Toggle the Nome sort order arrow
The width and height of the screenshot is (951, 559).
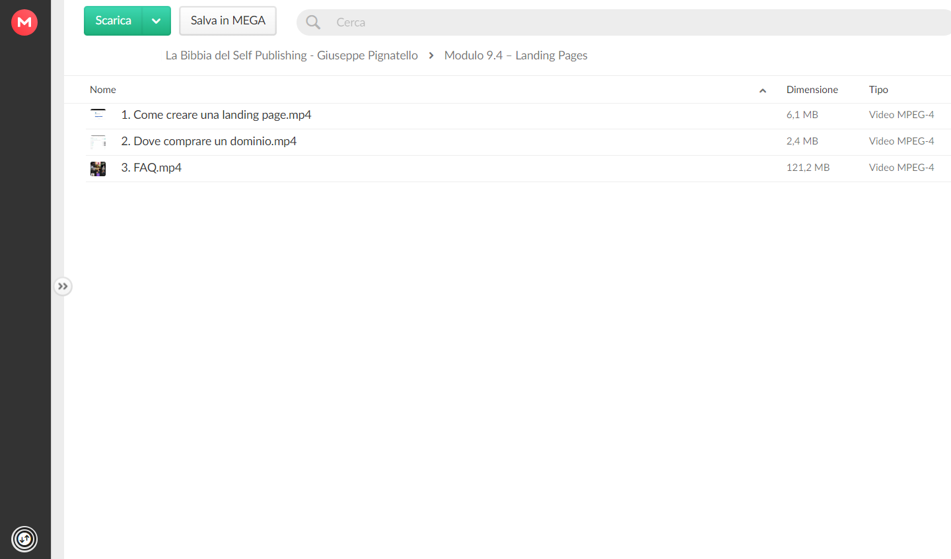pyautogui.click(x=763, y=90)
